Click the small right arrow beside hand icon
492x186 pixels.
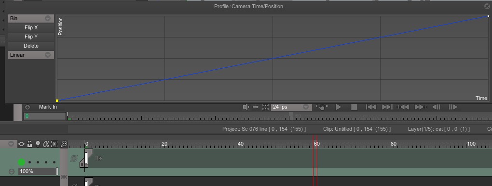coord(327,106)
